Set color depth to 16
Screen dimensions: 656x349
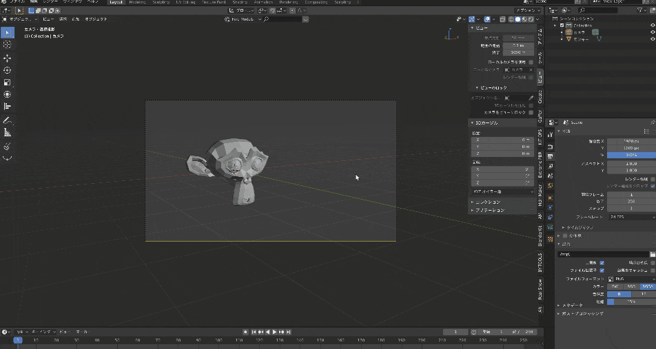click(644, 294)
